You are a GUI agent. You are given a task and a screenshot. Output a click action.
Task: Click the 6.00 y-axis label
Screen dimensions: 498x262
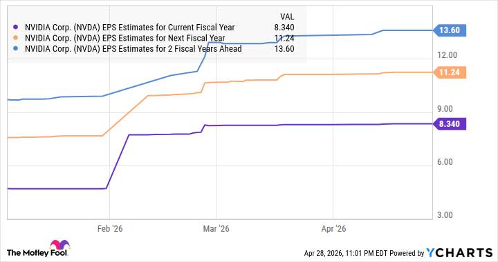click(x=445, y=162)
